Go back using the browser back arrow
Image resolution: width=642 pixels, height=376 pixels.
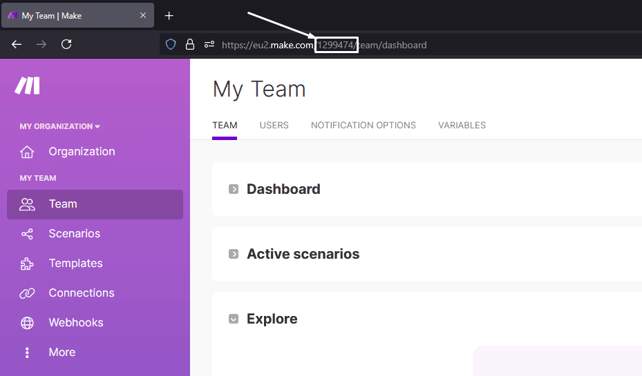tap(17, 44)
